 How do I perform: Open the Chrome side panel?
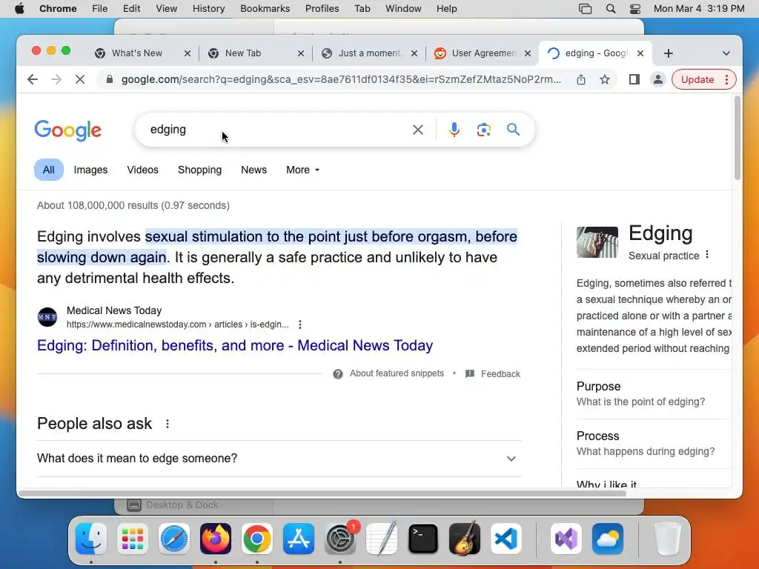pyautogui.click(x=634, y=79)
